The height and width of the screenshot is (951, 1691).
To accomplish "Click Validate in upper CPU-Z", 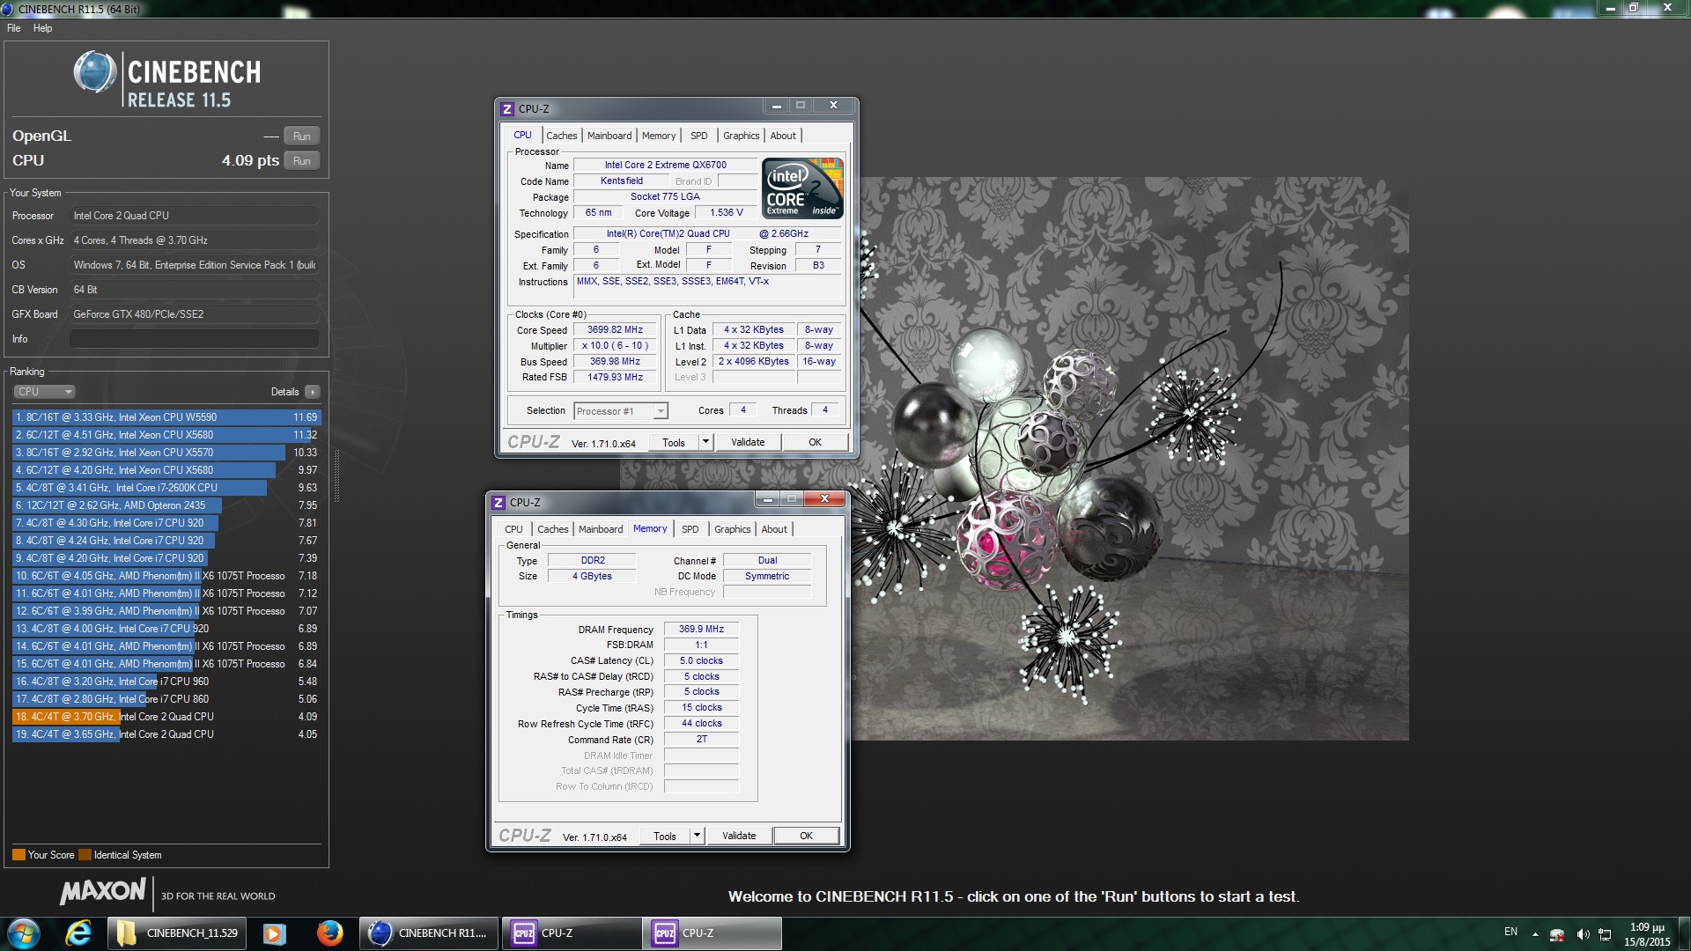I will [748, 442].
